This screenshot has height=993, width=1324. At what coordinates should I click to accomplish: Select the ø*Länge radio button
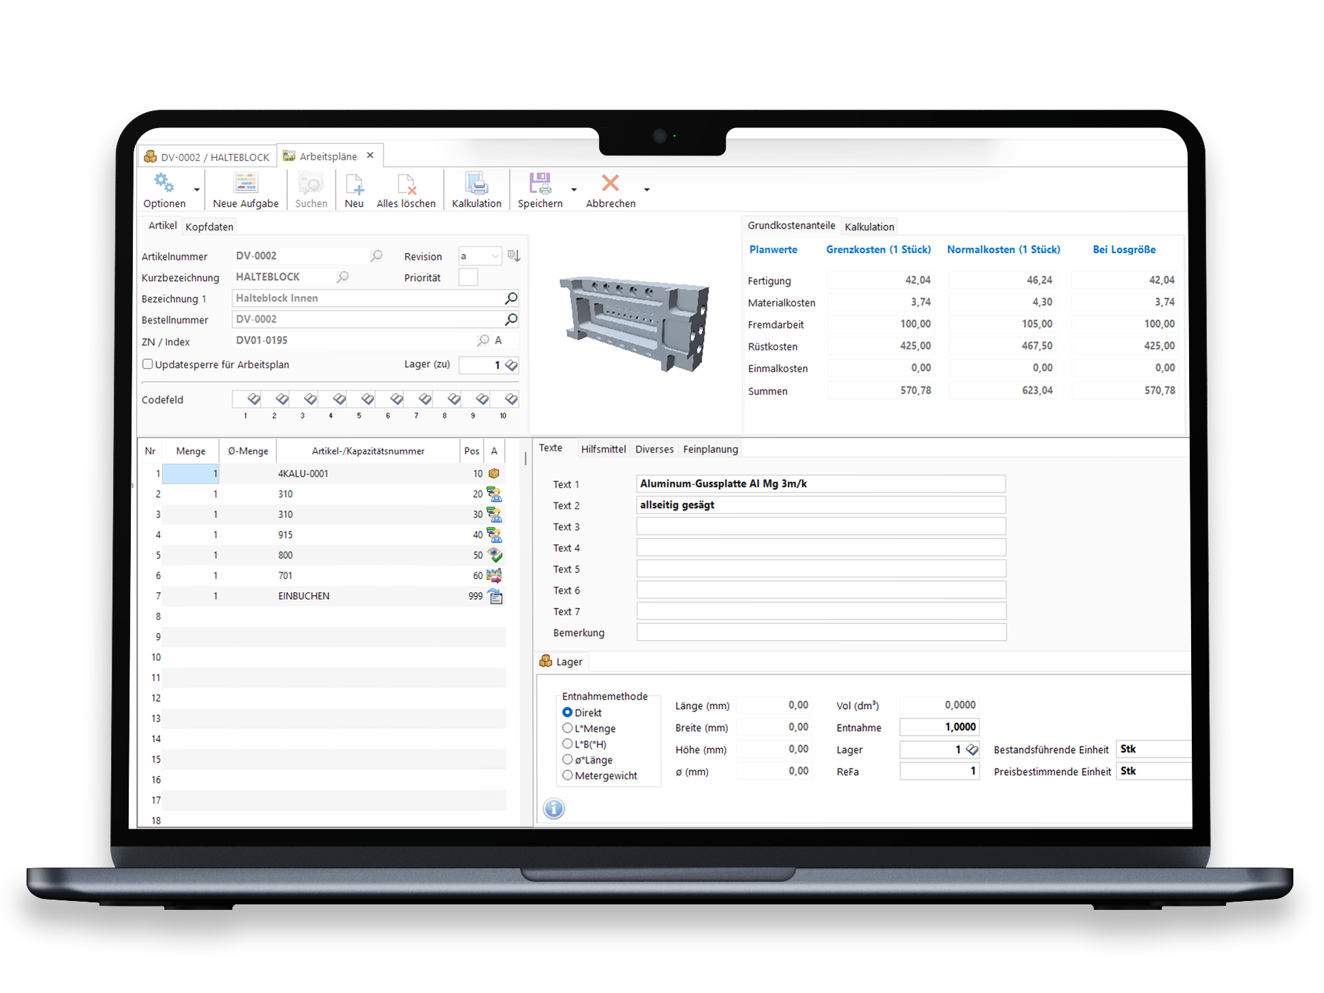click(567, 759)
